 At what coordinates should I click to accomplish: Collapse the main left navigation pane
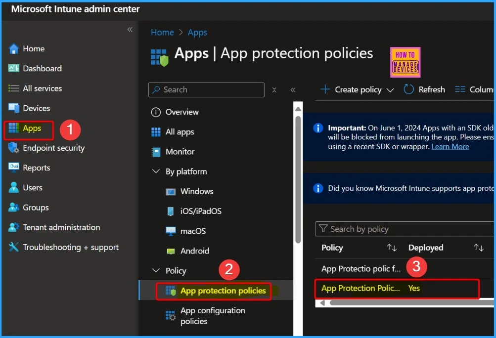[130, 30]
